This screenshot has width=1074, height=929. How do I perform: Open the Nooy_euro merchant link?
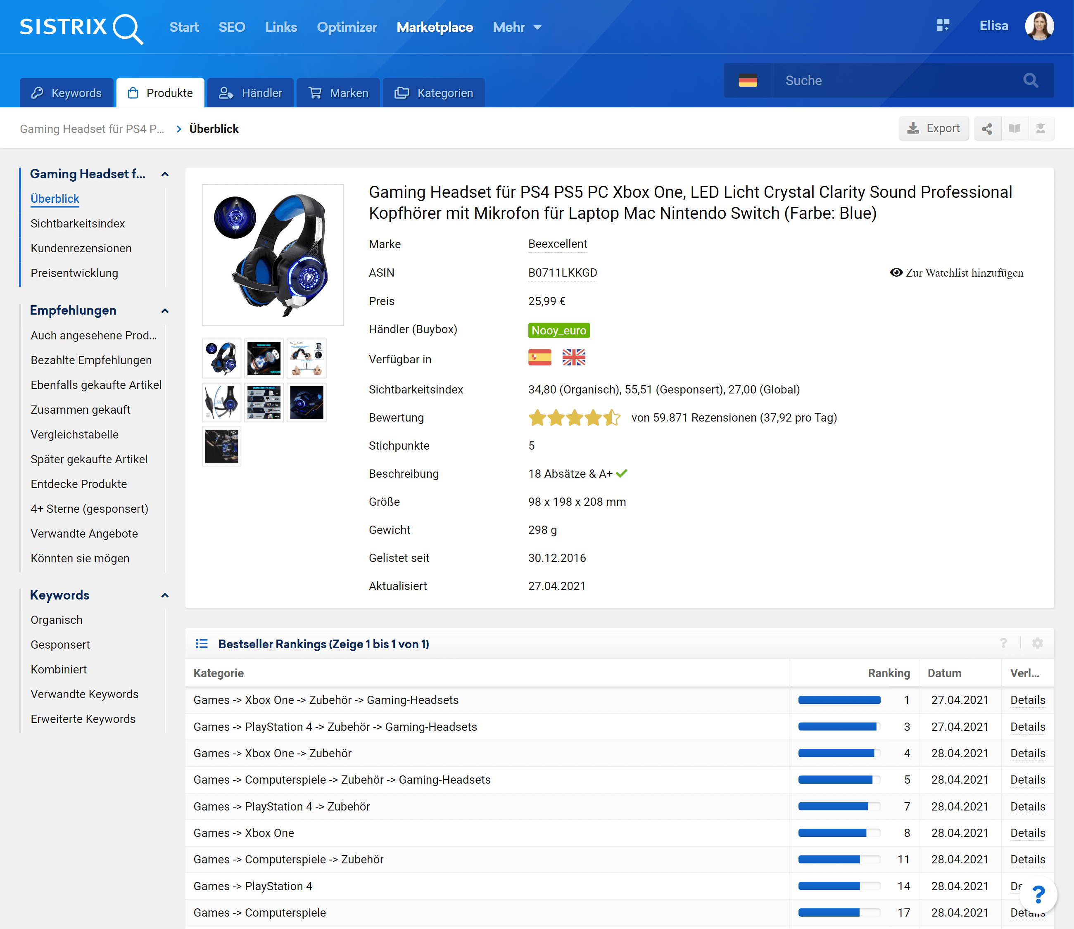point(558,330)
